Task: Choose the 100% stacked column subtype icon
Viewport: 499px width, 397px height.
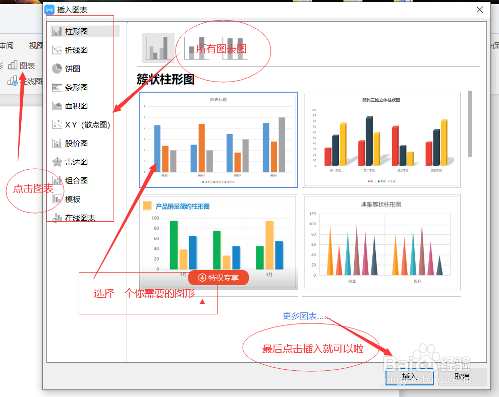Action: [235, 48]
